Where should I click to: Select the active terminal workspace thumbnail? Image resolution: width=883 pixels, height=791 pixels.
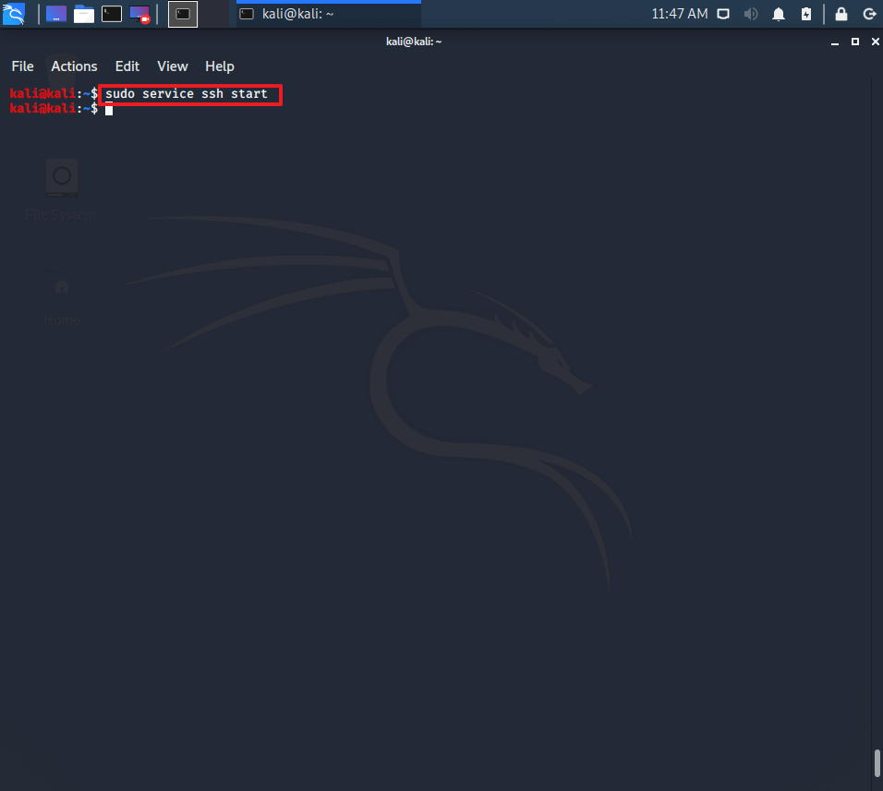click(183, 14)
